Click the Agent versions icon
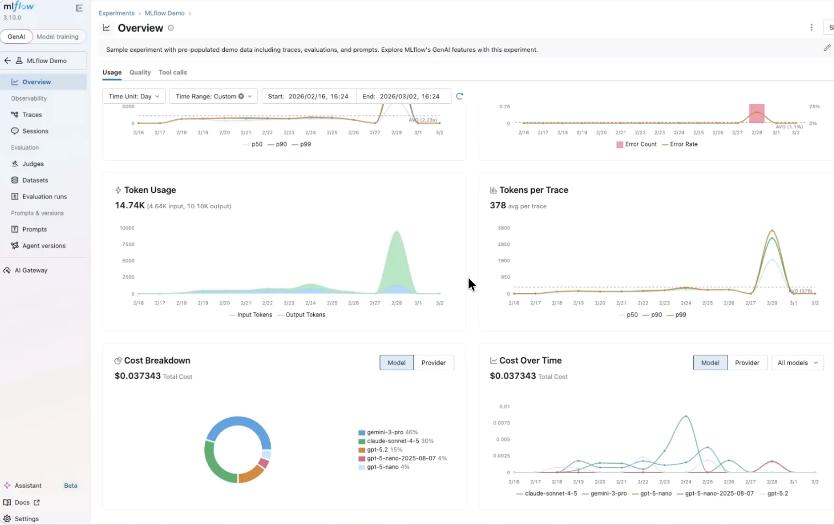Image resolution: width=834 pixels, height=525 pixels. (x=15, y=246)
